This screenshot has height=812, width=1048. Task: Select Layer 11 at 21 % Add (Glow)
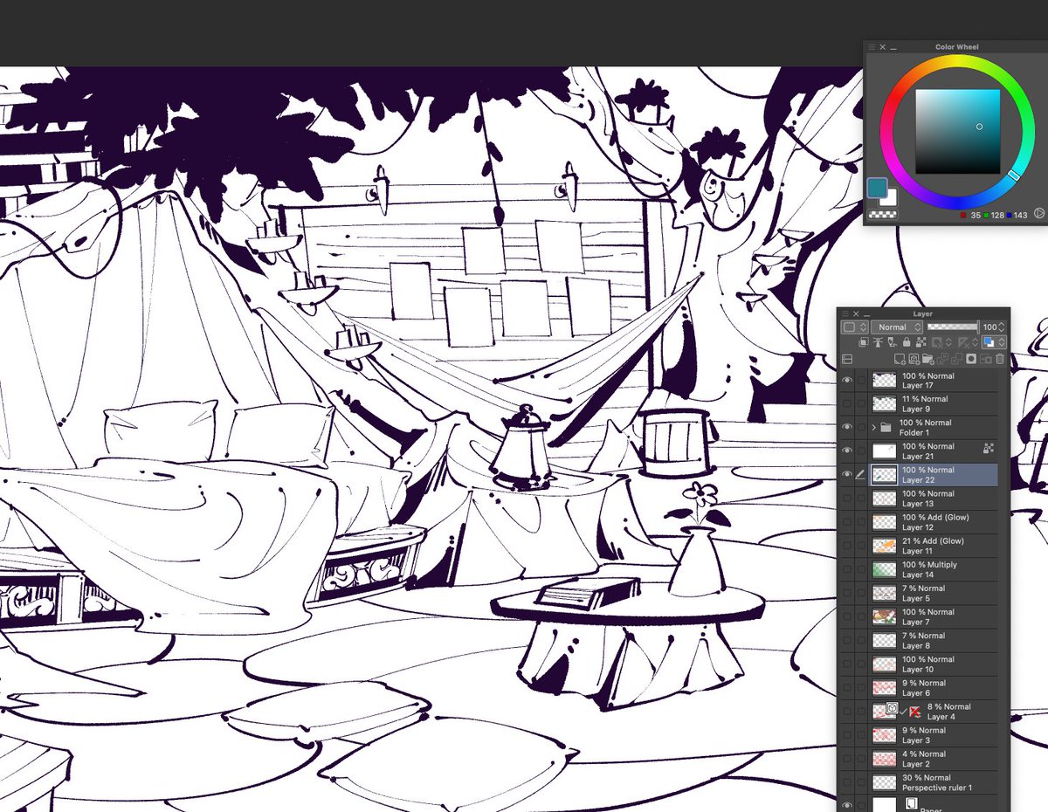click(934, 546)
